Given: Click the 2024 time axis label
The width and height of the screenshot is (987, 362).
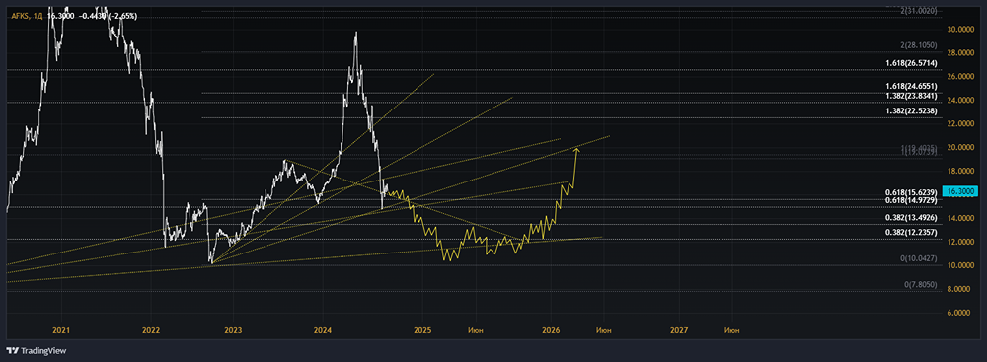Looking at the screenshot, I should 323,330.
